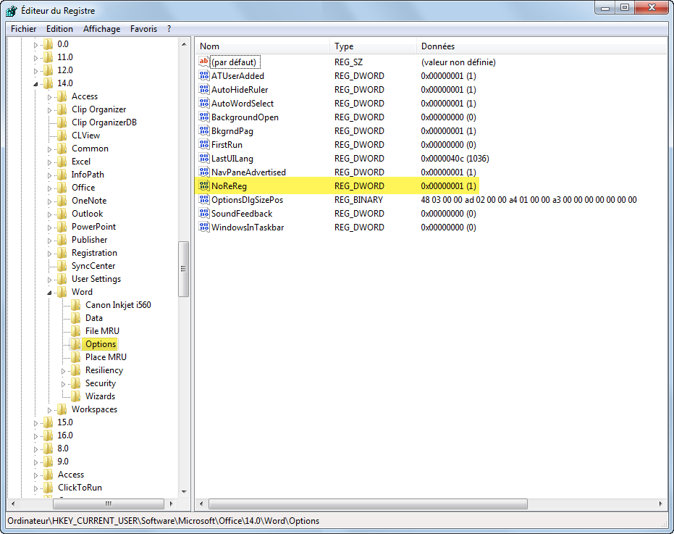Select the Clip OrganizerDB key
674x534 pixels.
(104, 122)
